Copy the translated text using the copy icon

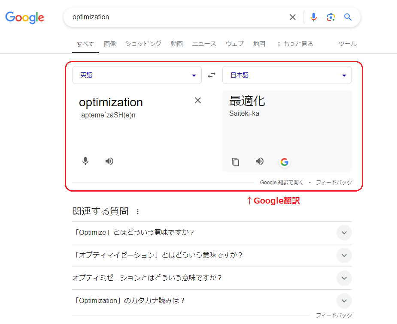point(235,162)
